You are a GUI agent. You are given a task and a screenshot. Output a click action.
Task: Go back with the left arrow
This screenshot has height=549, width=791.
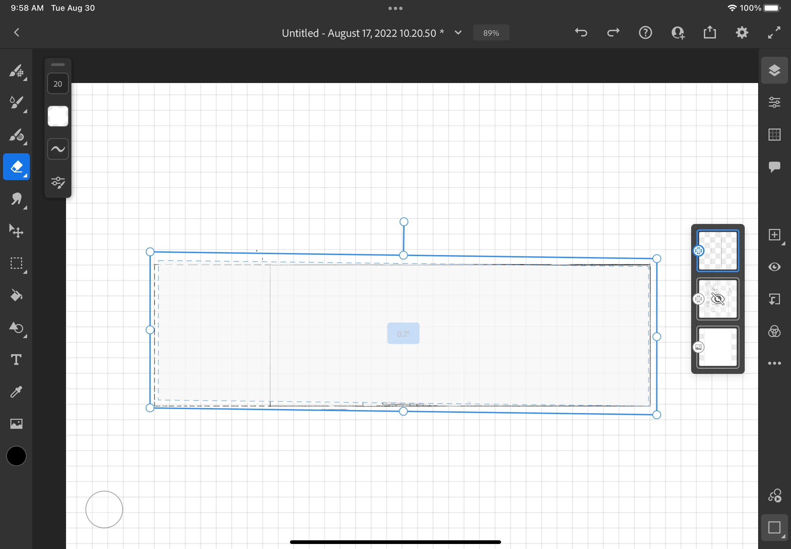[16, 33]
